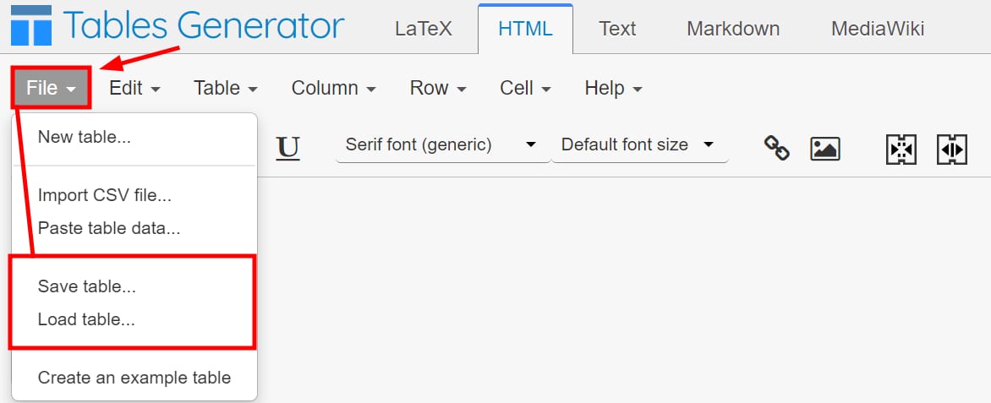991x403 pixels.
Task: Click the merge cells icon
Action: pos(901,149)
